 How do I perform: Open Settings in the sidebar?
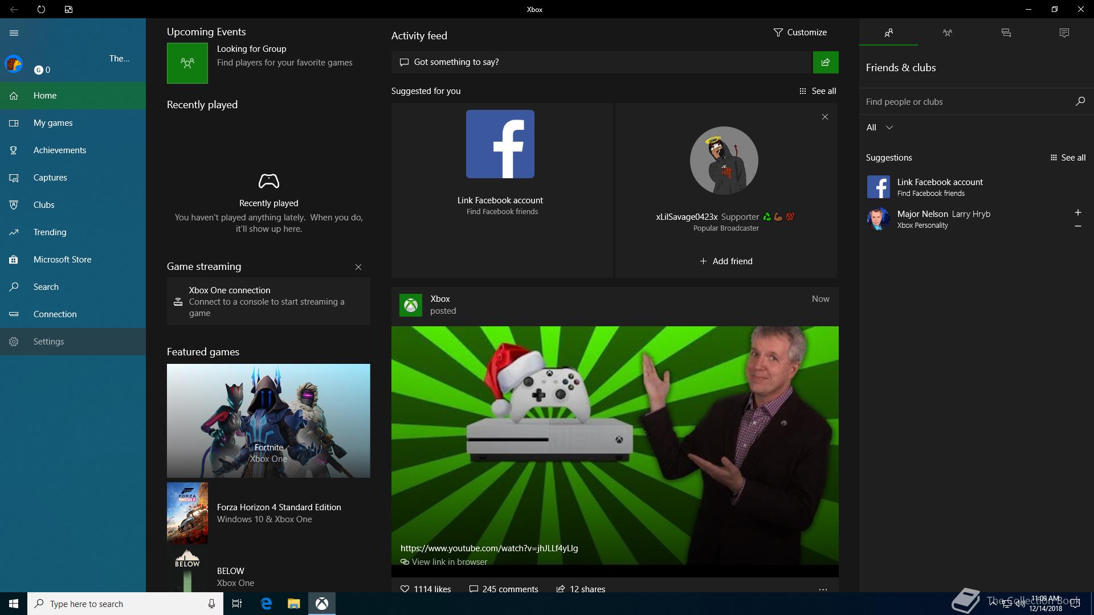[x=73, y=342]
